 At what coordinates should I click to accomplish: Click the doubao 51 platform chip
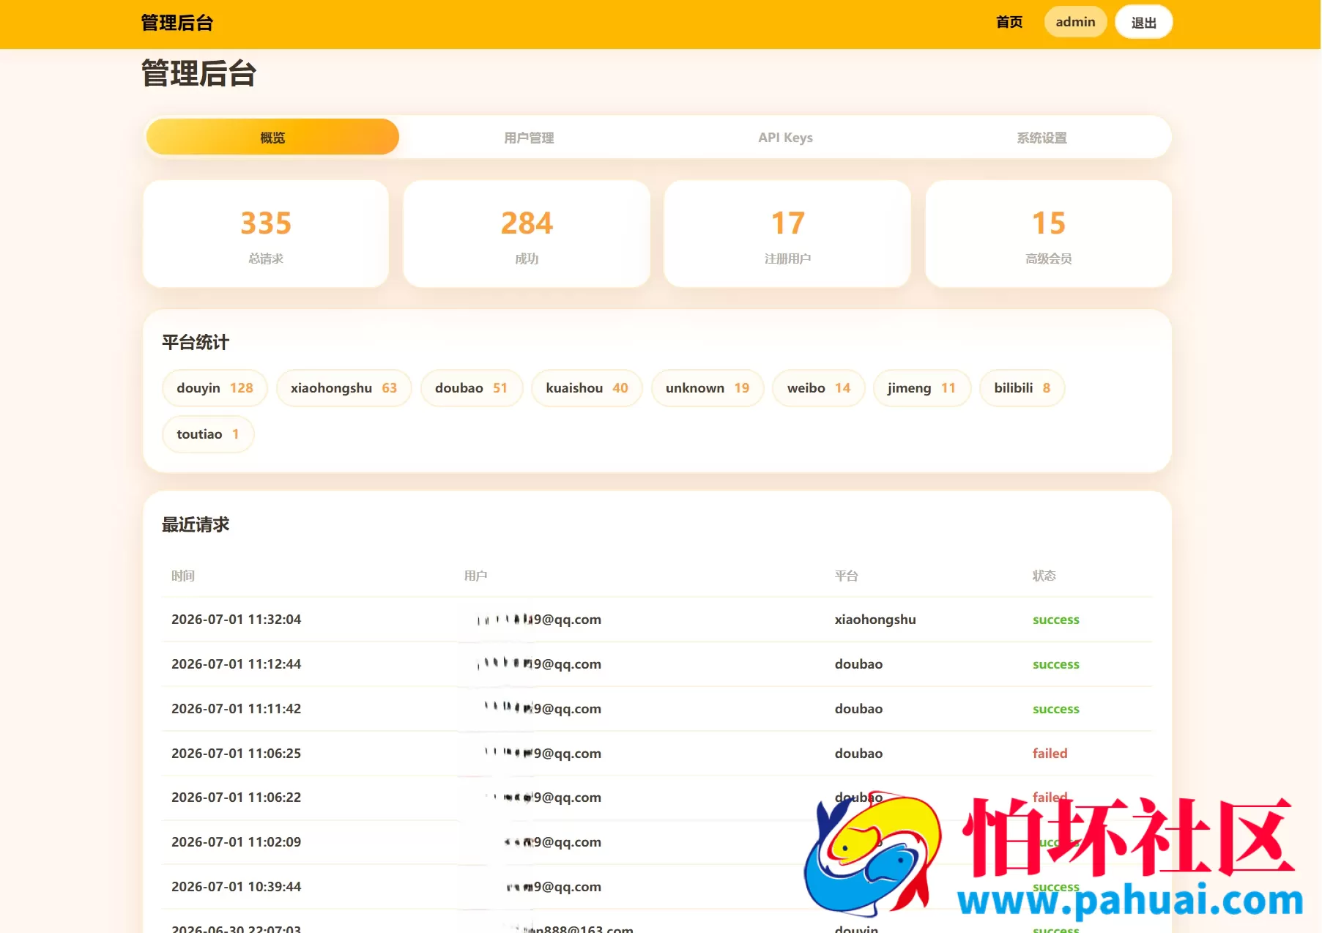click(x=471, y=388)
